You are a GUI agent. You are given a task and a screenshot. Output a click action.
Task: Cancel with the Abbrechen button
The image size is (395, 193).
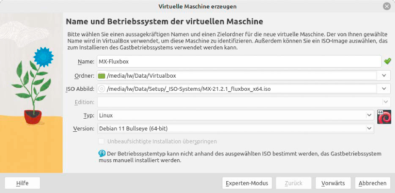coord(373,183)
